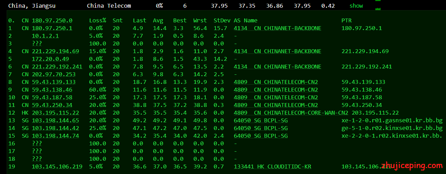Follow the 10.1.2.1 host link in hop 2
The width and height of the screenshot is (446, 174).
pyautogui.click(x=45, y=36)
